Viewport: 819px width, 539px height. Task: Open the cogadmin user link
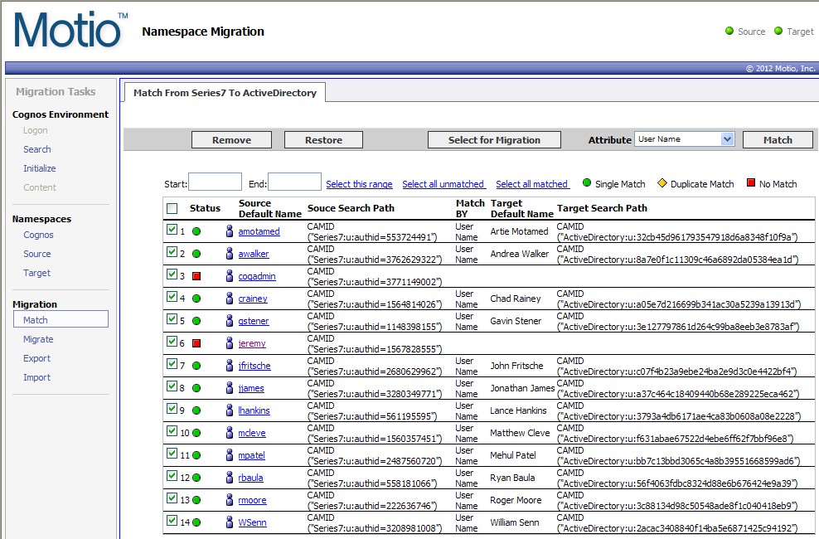pyautogui.click(x=257, y=276)
